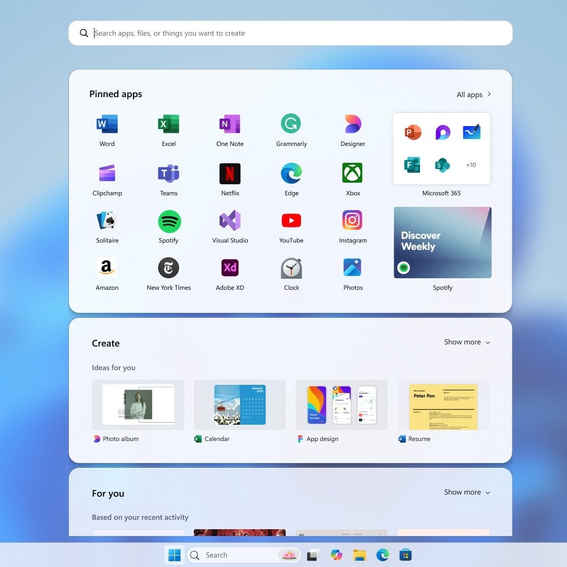
Task: Click the Resume label
Action: click(419, 438)
